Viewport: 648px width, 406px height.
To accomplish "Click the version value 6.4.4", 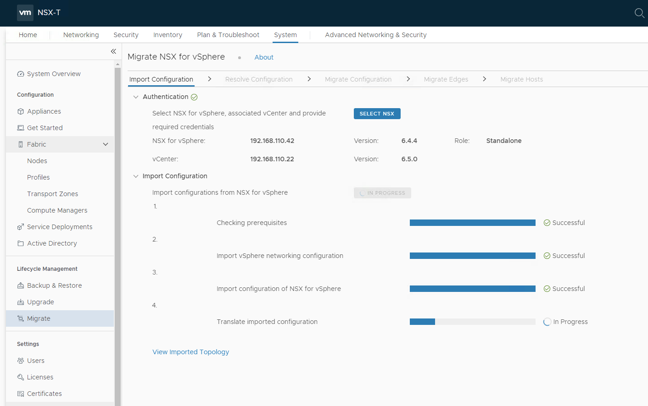I will pos(409,141).
